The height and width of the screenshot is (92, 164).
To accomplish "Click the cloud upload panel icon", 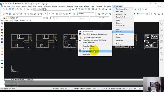I will pyautogui.click(x=161, y=60).
